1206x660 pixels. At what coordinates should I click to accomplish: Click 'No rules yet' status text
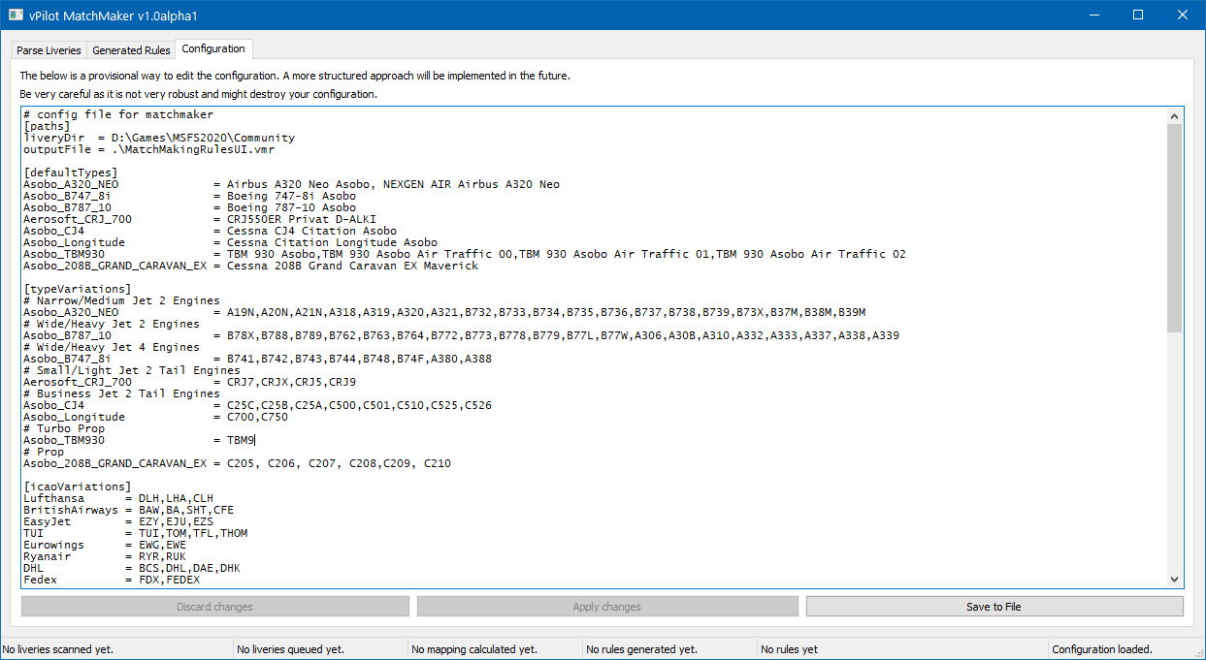[x=789, y=649]
